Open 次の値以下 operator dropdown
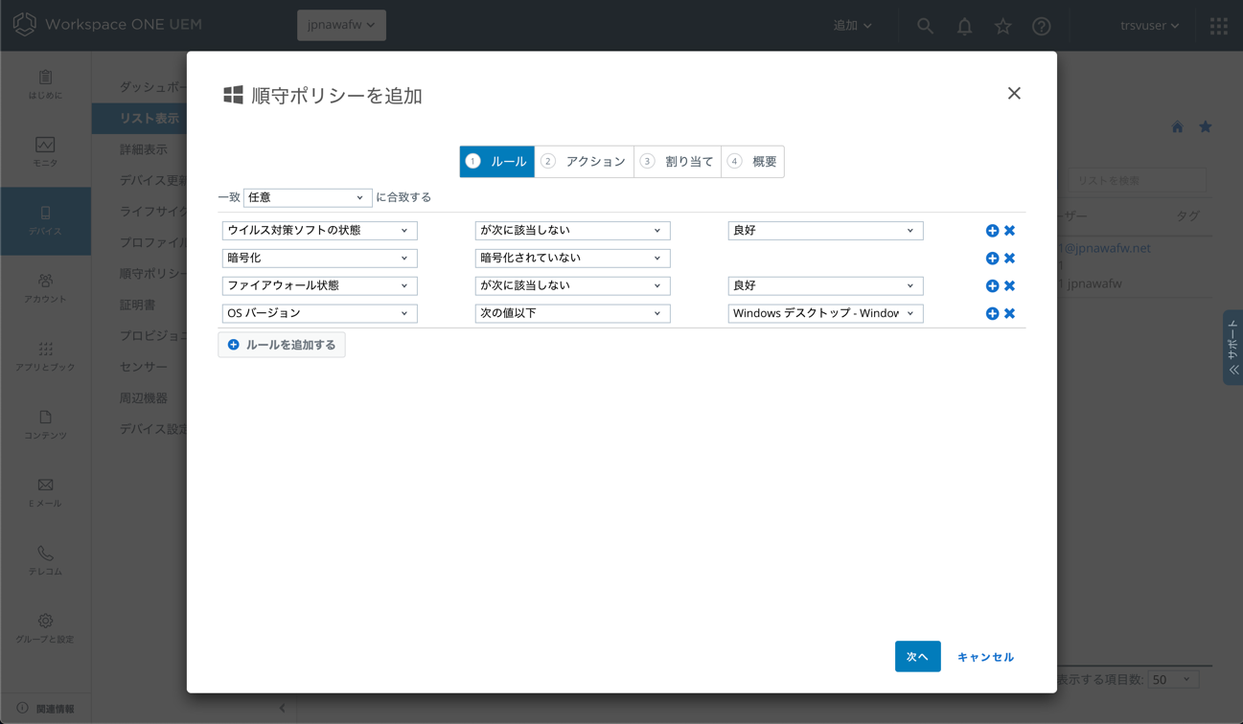Viewport: 1243px width, 724px height. (x=572, y=314)
